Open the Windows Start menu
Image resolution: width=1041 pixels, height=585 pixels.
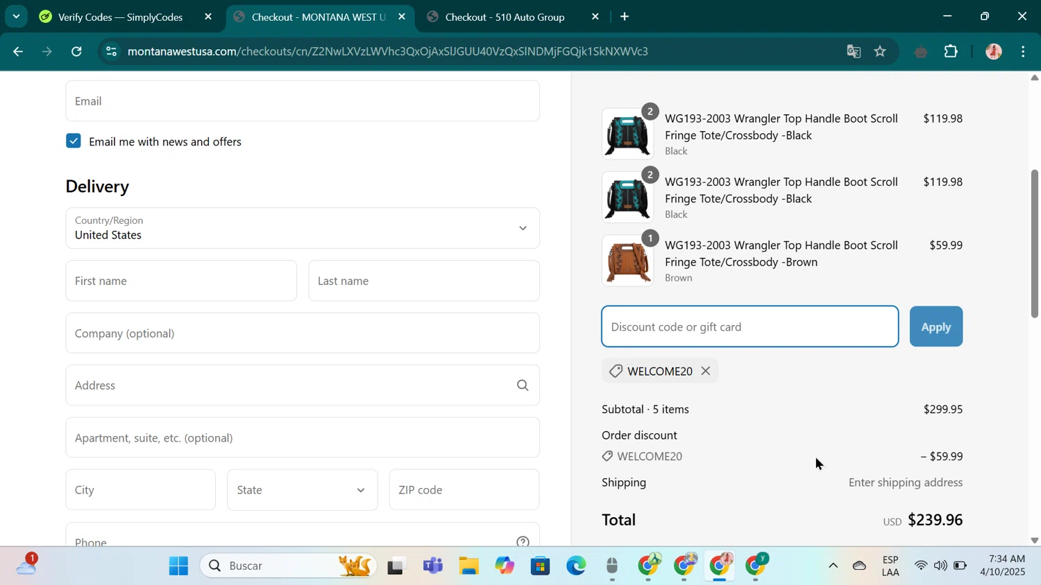[178, 566]
